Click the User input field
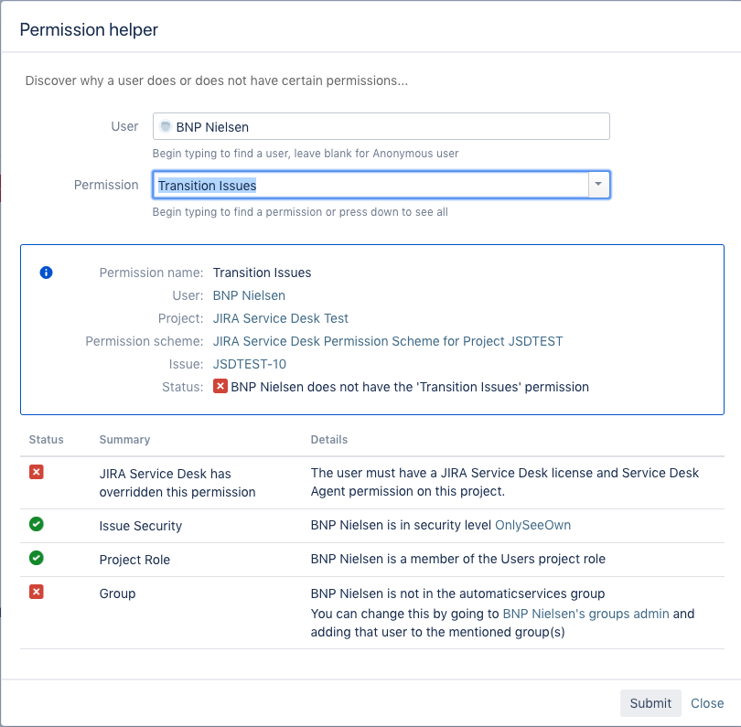741x727 pixels. coord(381,126)
